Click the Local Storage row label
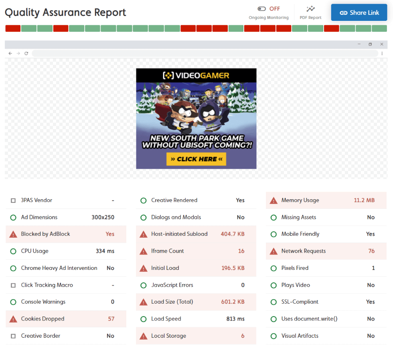The width and height of the screenshot is (393, 347). tap(168, 336)
